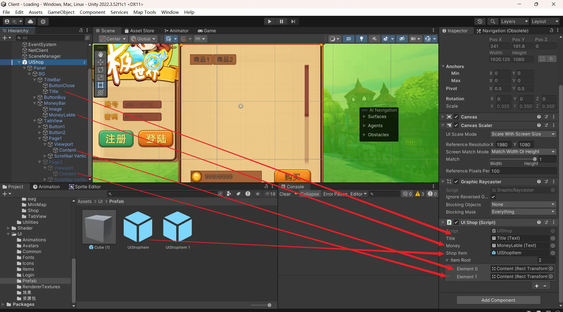The image size is (563, 312).
Task: Open Unity Cloud services icon
Action: point(30,21)
